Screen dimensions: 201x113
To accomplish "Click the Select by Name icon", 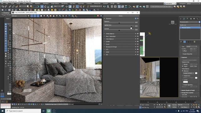I will (x=31, y=6).
